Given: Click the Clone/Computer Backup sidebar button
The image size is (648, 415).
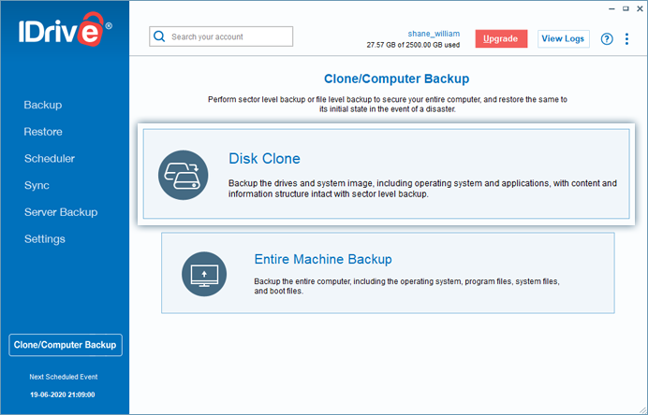Looking at the screenshot, I should tap(66, 345).
